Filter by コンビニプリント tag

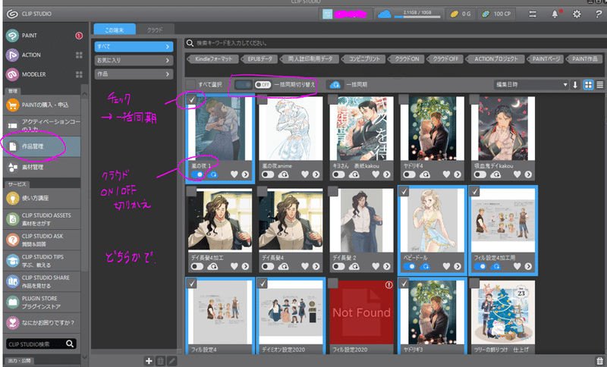pos(364,59)
